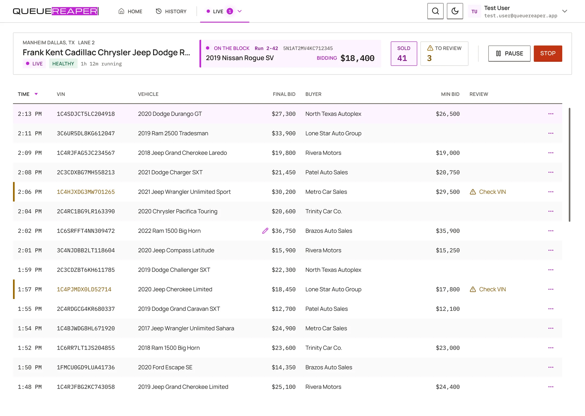This screenshot has height=416, width=585.
Task: Click on-the-block VIN 5N1AT2MV4KC712345
Action: (308, 48)
